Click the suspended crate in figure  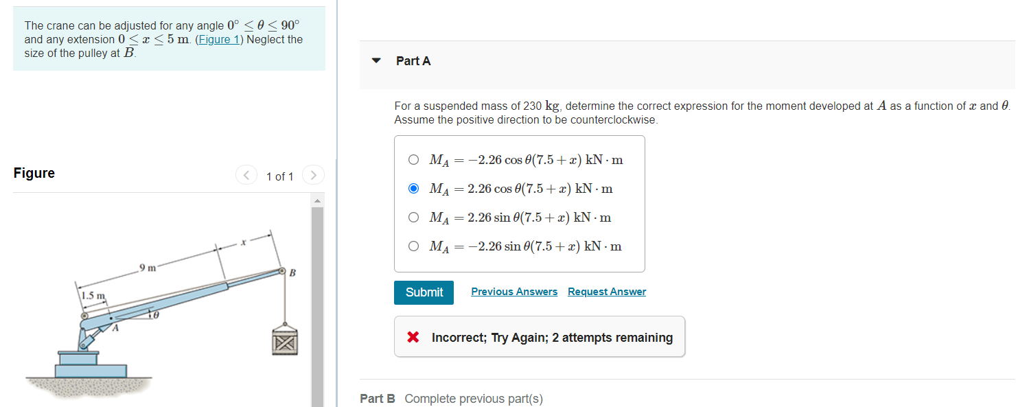(x=284, y=339)
